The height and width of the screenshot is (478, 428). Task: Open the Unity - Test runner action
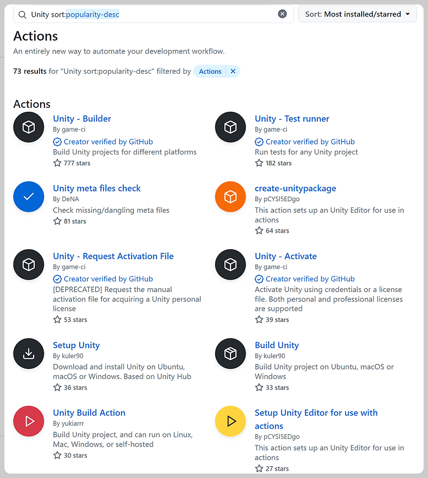(x=292, y=119)
